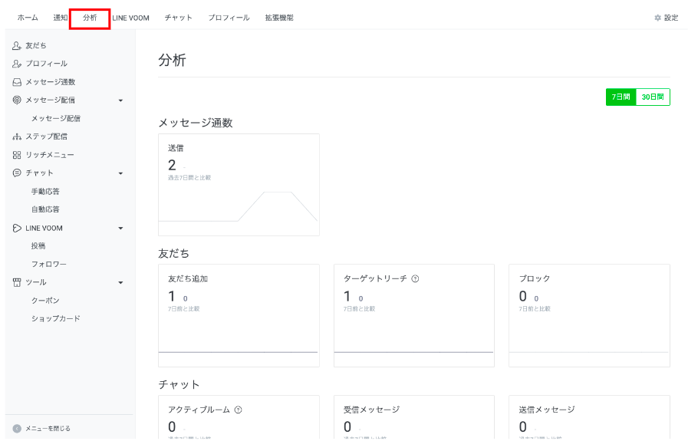Switch the period to 7日間
Image resolution: width=688 pixels, height=441 pixels.
coord(621,97)
